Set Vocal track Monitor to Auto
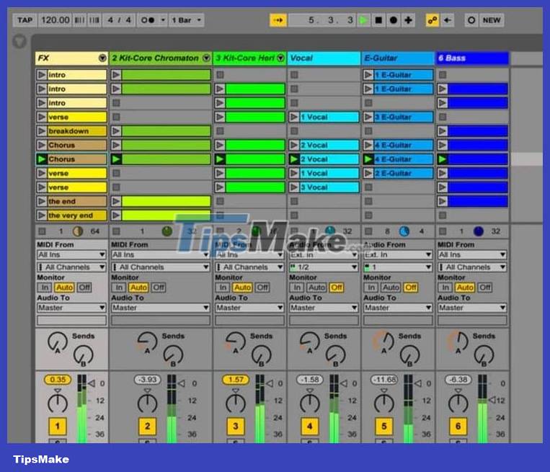 (316, 288)
